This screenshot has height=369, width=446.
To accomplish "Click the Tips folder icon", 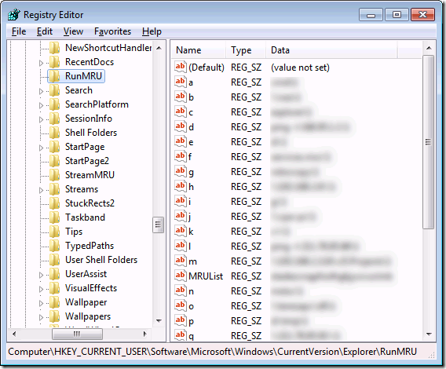I will tap(54, 232).
